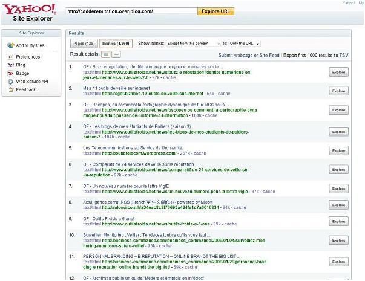Open the 'Only this URL' dropdown

click(x=245, y=44)
